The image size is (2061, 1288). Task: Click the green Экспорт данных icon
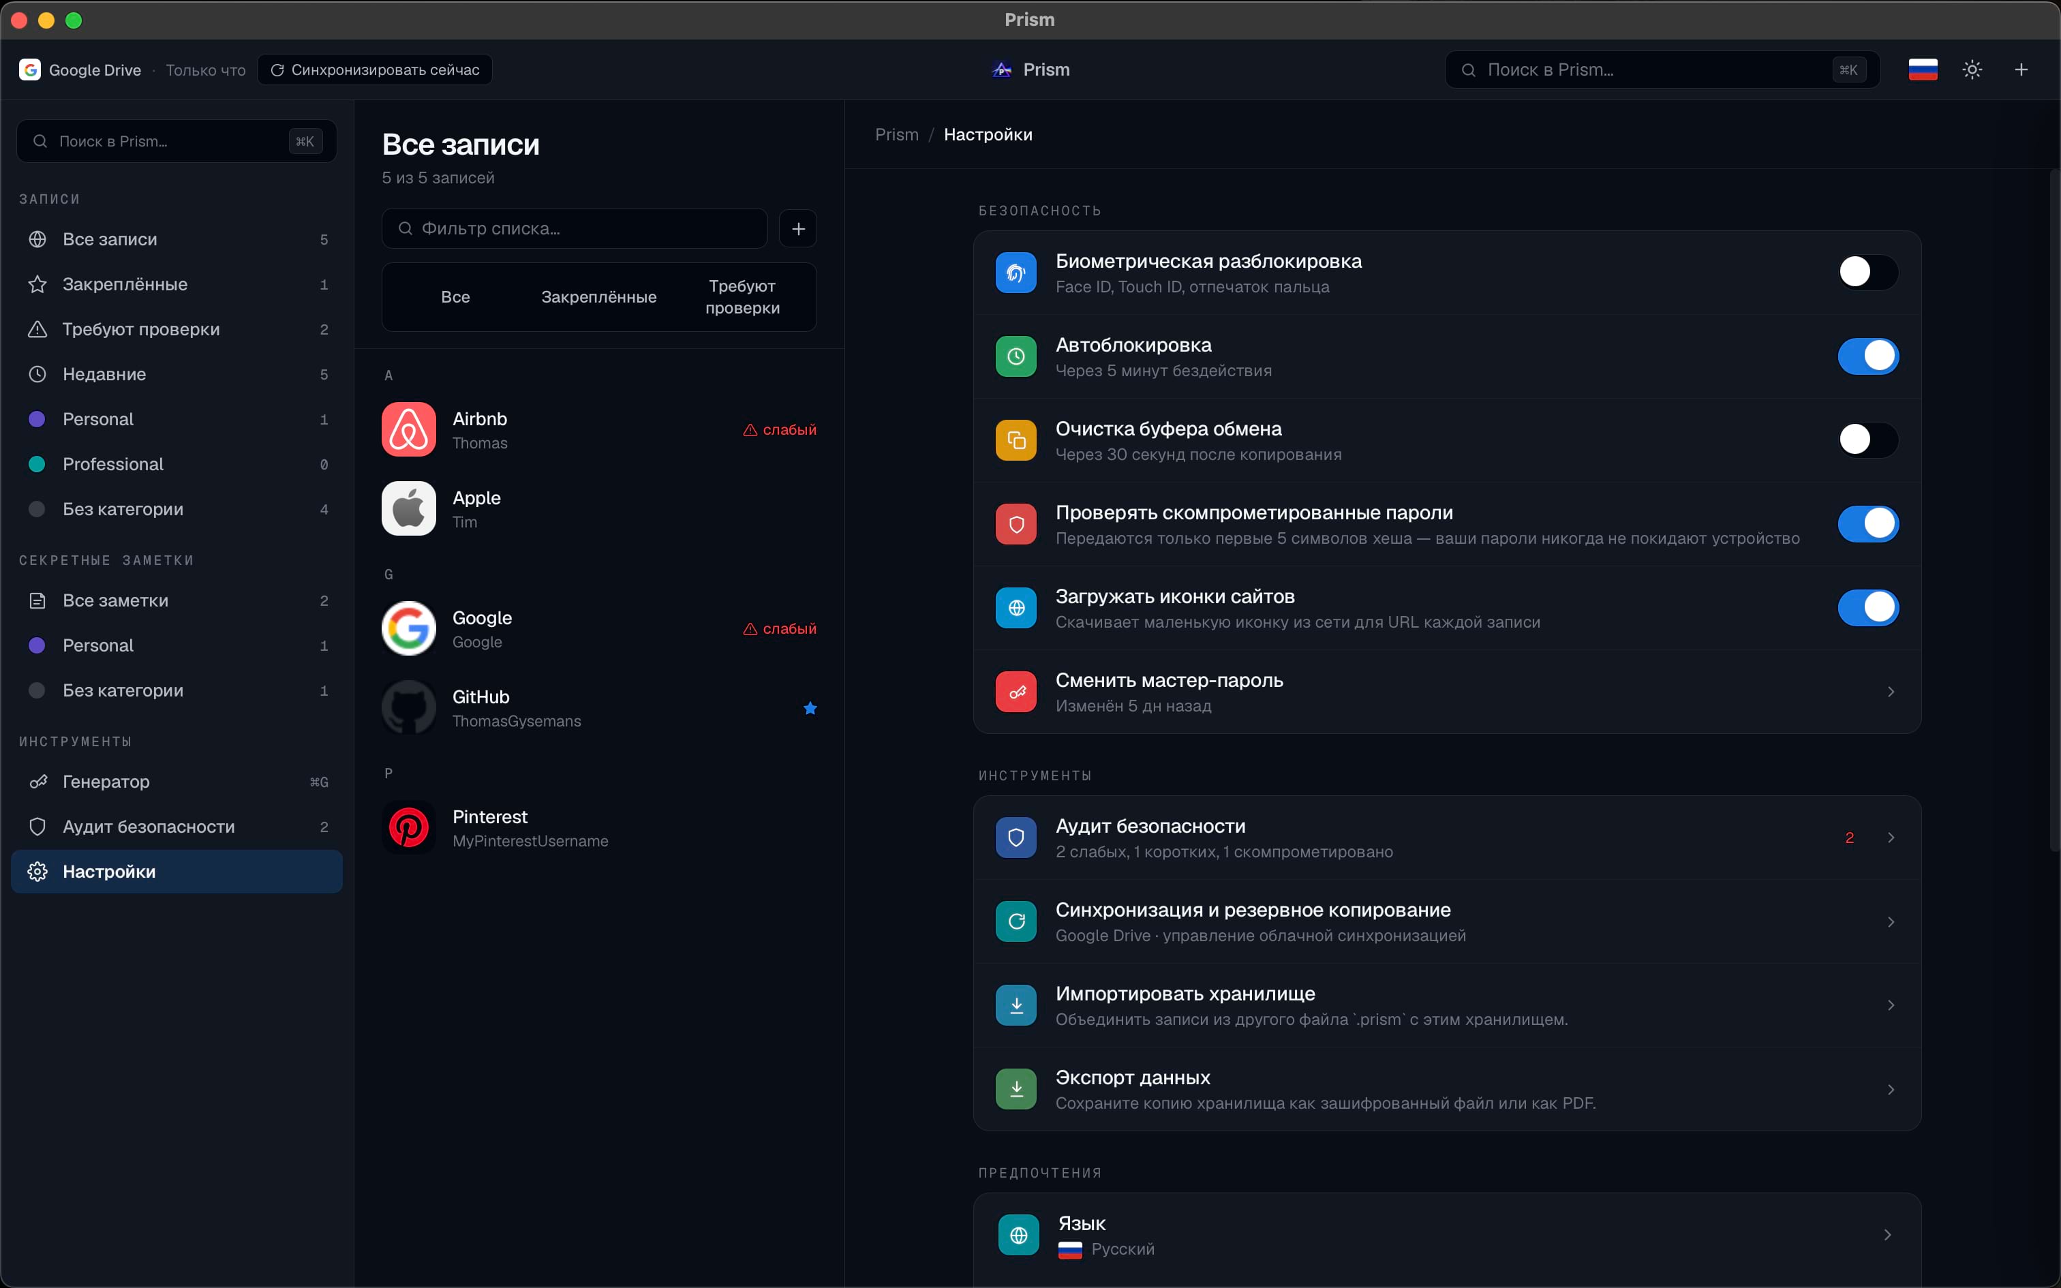(x=1016, y=1090)
